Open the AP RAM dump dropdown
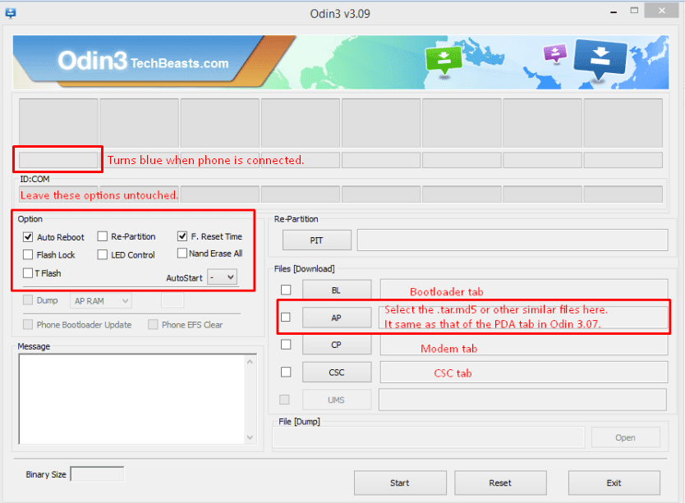 point(101,301)
